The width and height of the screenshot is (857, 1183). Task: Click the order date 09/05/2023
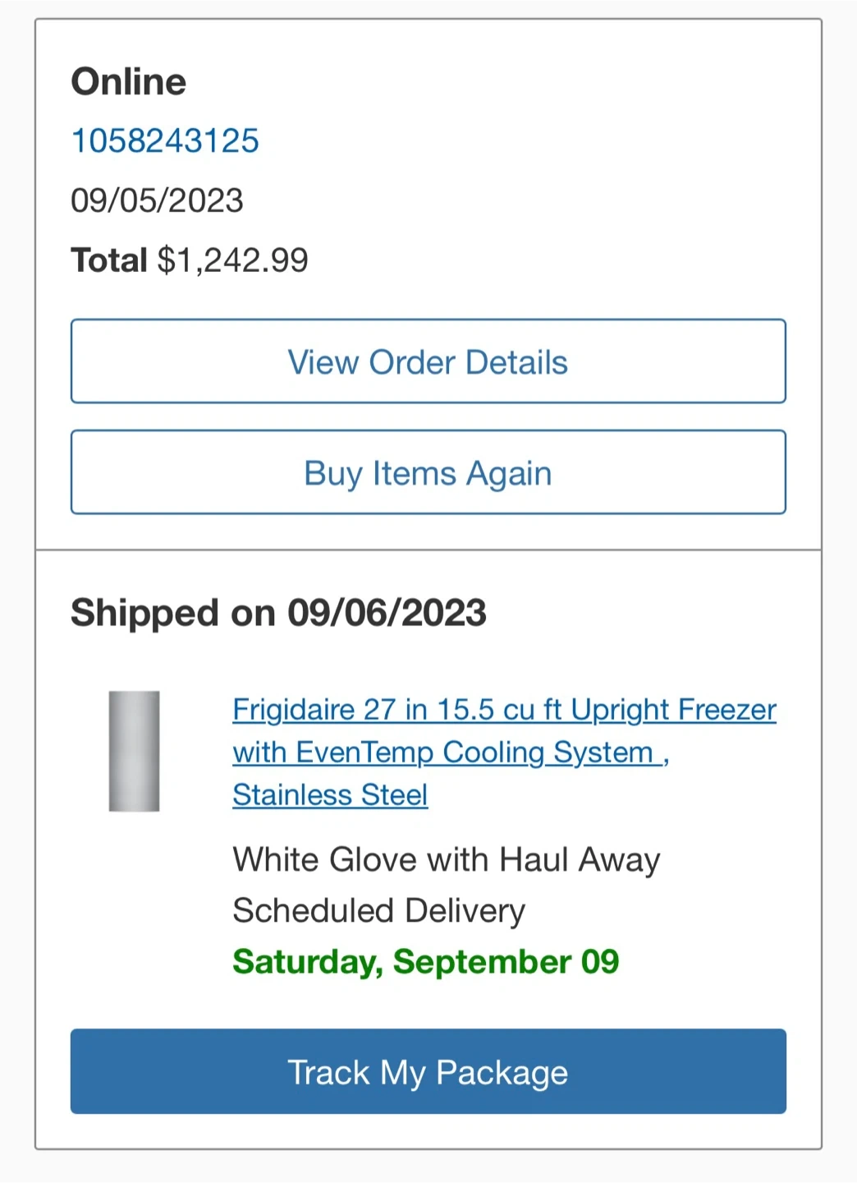coord(157,200)
